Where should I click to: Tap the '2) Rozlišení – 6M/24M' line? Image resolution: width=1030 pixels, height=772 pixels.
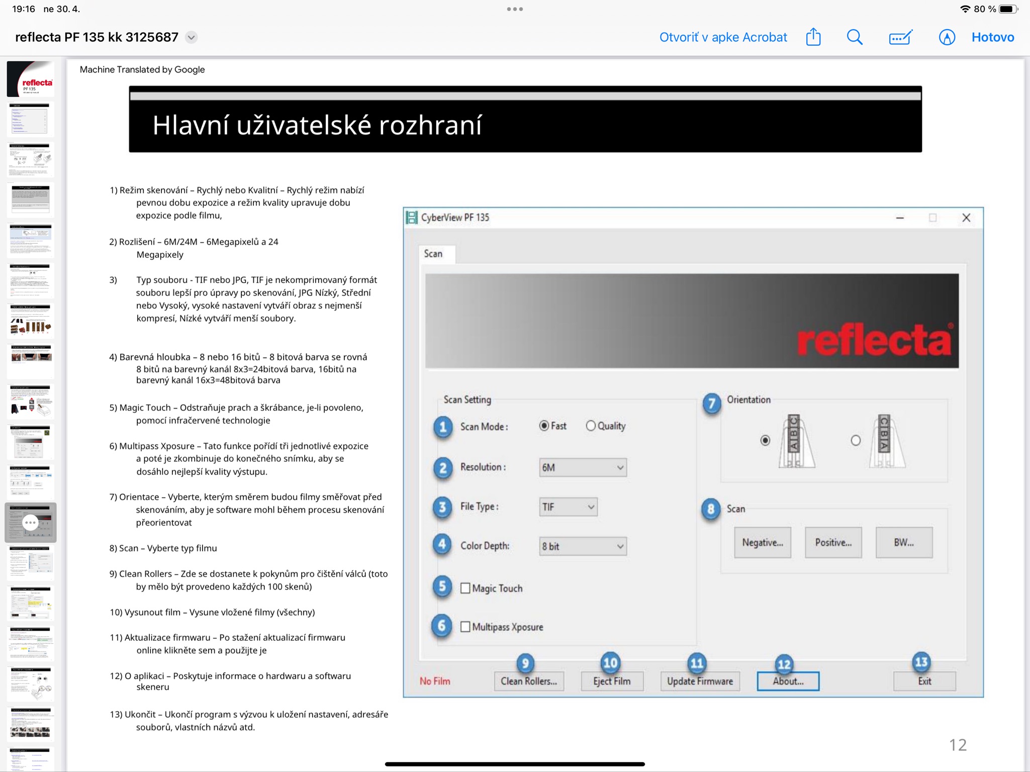(194, 242)
